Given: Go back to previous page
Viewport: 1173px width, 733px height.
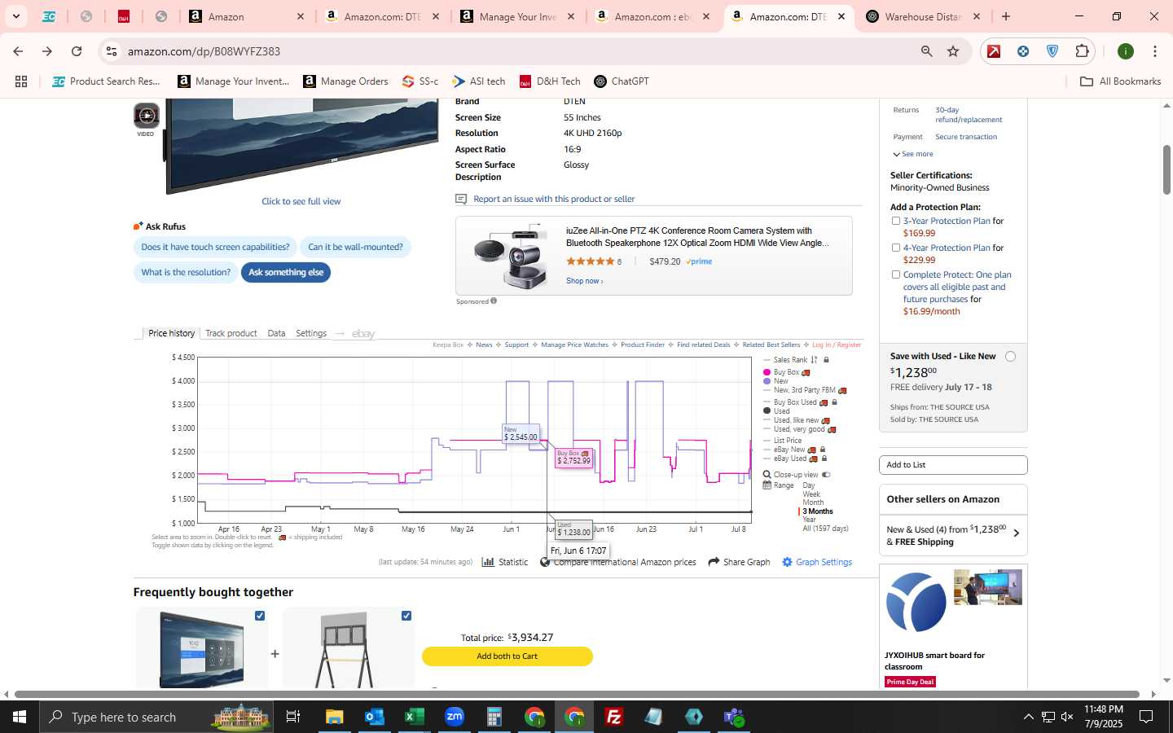Looking at the screenshot, I should coord(18,51).
